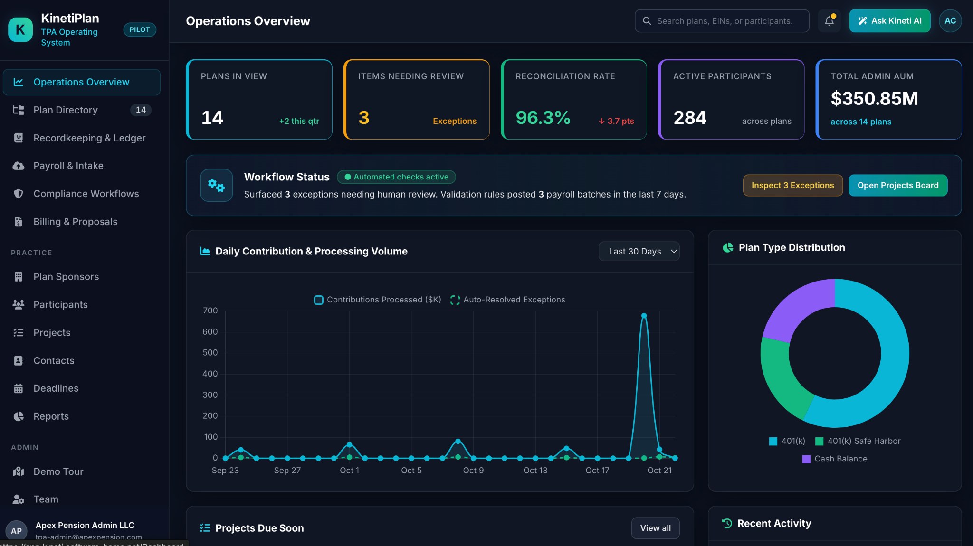Click Automated checks active status pill

point(396,177)
